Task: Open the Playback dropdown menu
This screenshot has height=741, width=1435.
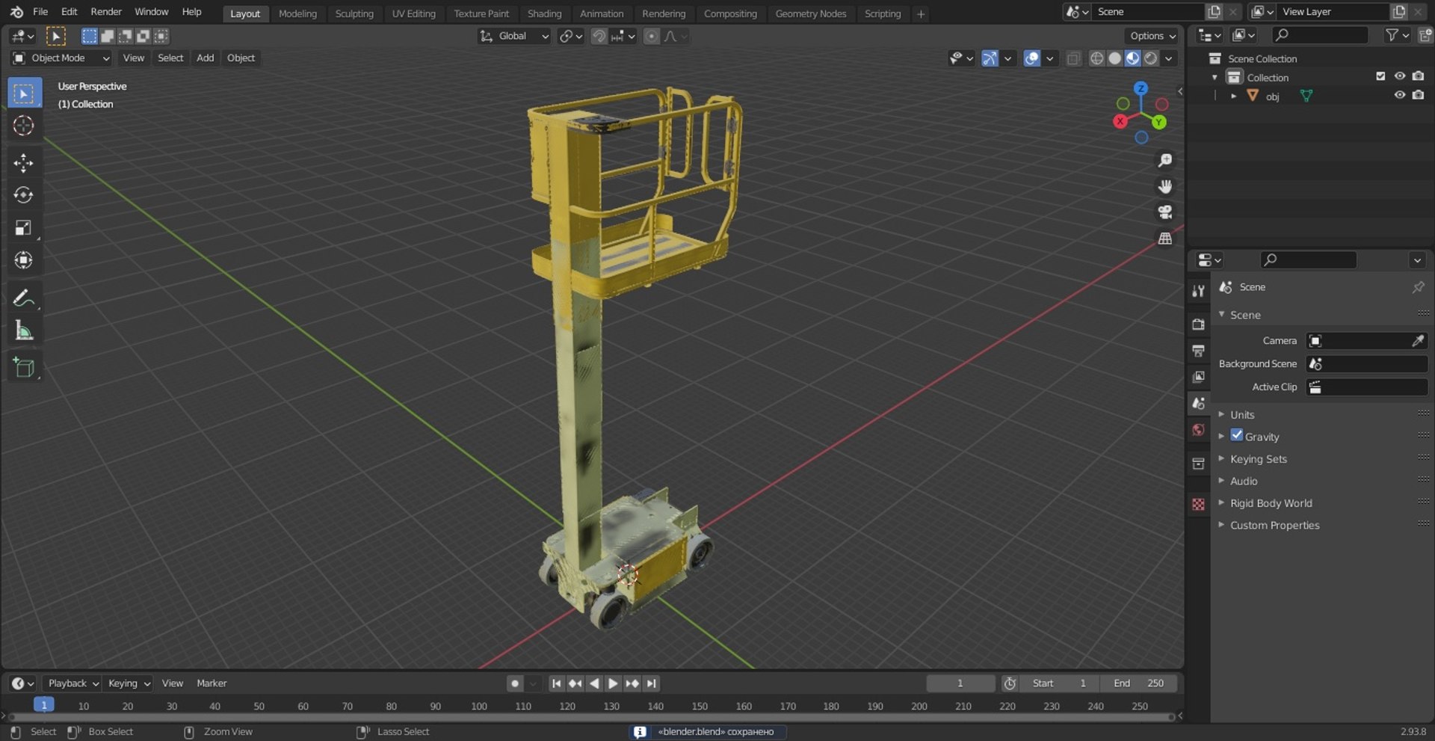Action: point(73,683)
